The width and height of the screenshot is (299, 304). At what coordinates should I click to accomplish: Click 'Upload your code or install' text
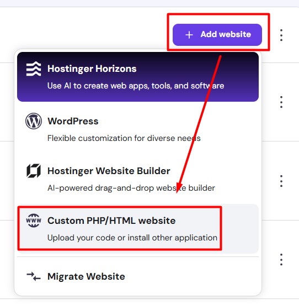click(x=99, y=238)
